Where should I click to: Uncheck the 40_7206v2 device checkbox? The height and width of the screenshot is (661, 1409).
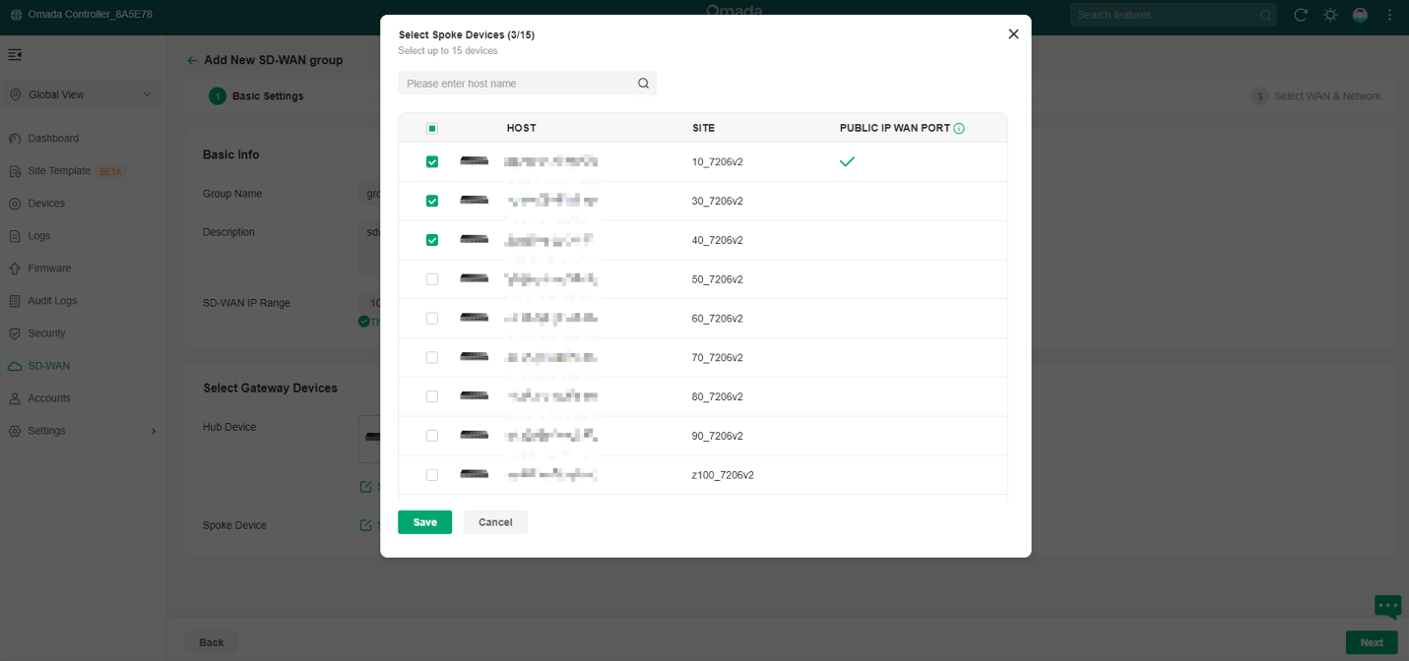click(432, 240)
